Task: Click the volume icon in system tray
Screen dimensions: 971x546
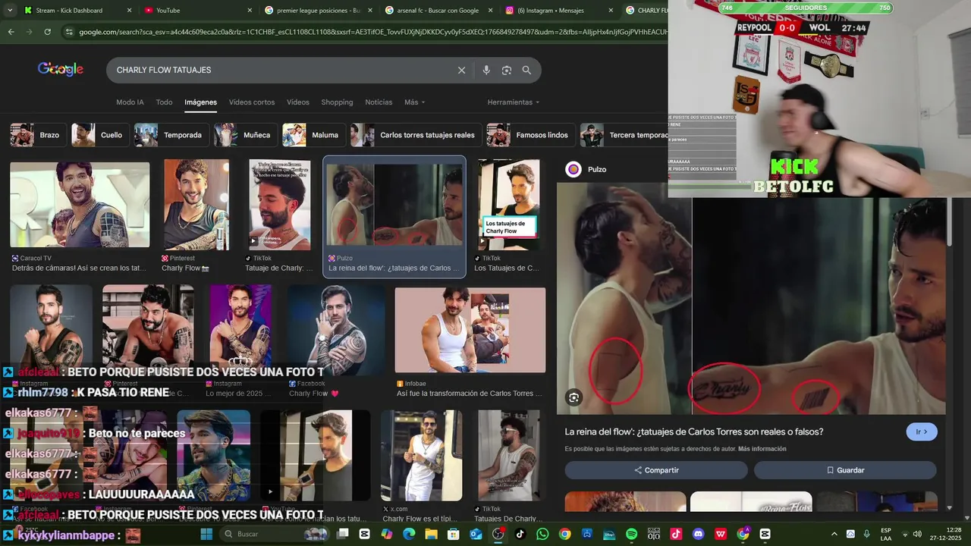Action: (x=917, y=534)
